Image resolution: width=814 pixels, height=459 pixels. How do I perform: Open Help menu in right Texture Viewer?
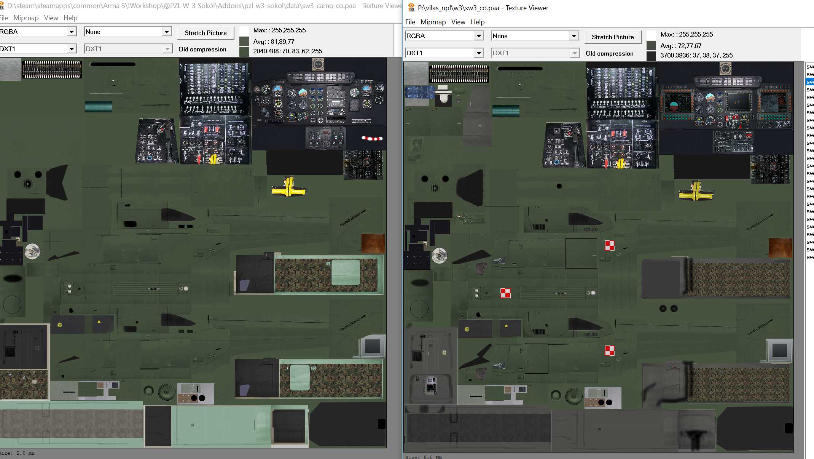point(478,22)
